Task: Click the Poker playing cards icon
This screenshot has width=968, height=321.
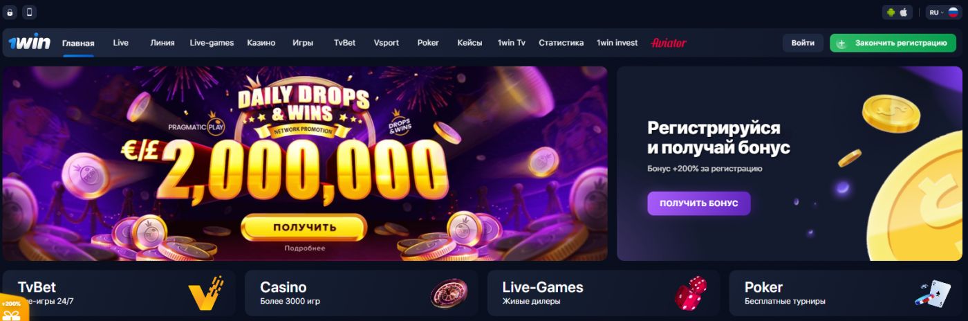Action: [x=933, y=293]
